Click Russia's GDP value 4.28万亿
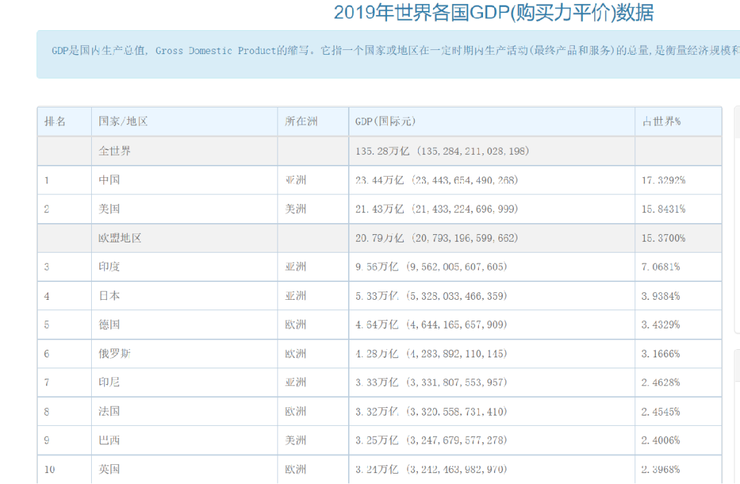 [431, 354]
